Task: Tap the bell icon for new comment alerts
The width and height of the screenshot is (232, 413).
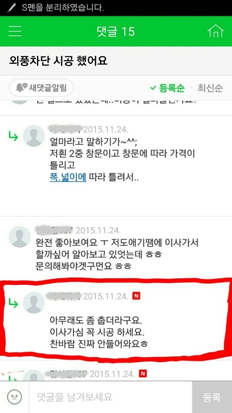Action: point(21,88)
